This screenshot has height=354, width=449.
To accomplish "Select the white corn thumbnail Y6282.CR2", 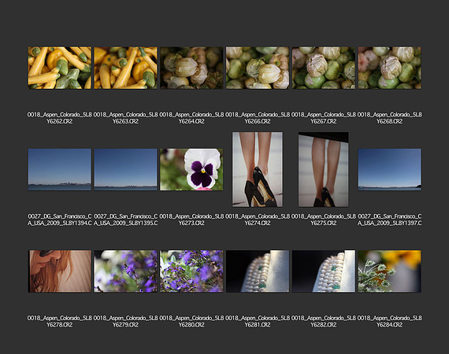I will [x=324, y=271].
